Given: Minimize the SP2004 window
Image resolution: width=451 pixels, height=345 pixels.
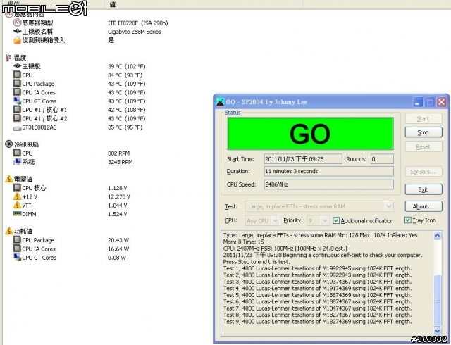Looking at the screenshot, I should point(418,102).
